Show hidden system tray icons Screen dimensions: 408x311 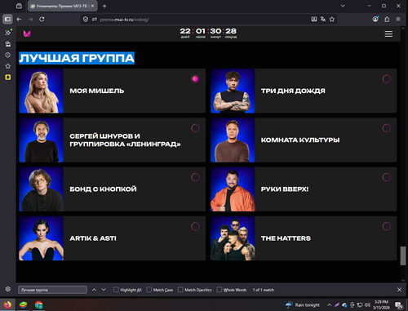coord(329,304)
